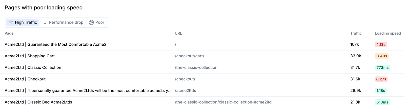The height and width of the screenshot is (108, 404).
Task: Click the red 8.27s loading speed badge
Action: tap(381, 79)
